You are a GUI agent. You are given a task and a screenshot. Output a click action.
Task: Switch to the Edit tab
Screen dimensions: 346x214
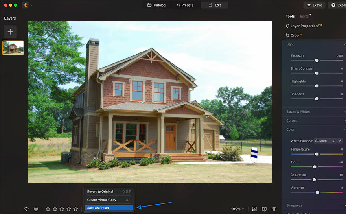coord(215,5)
